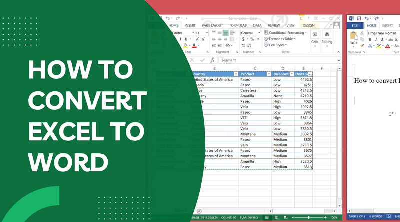The width and height of the screenshot is (400, 222).
Task: Open Format as Table dropdown
Action: pos(280,39)
